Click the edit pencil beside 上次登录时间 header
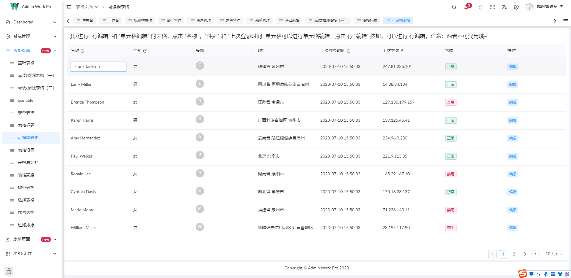 tap(349, 51)
